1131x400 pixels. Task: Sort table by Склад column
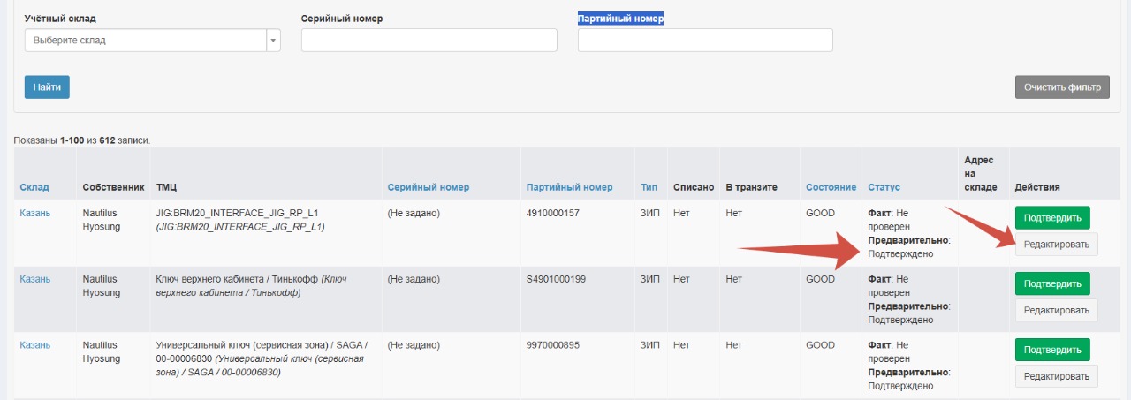point(34,187)
